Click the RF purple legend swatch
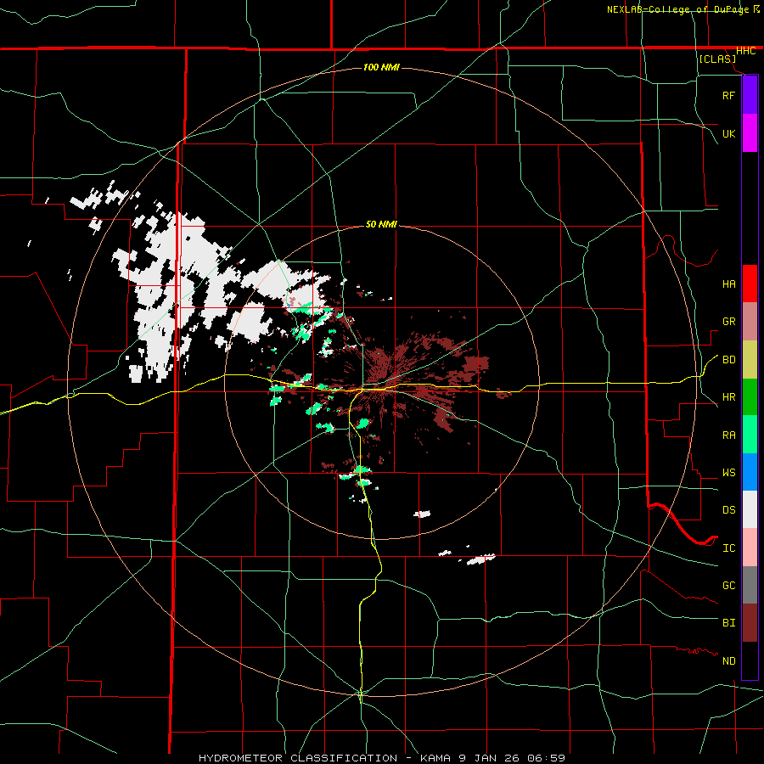This screenshot has height=764, width=764. point(750,95)
